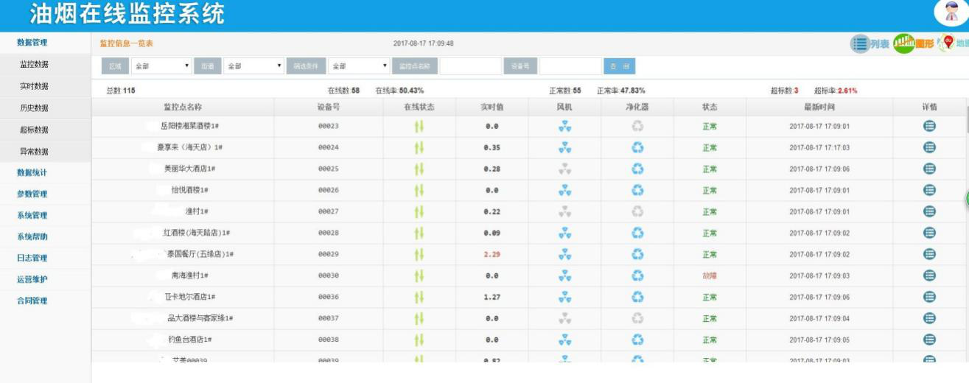969x383 pixels.
Task: Click the 监控点名称 text input field
Action: [470, 66]
